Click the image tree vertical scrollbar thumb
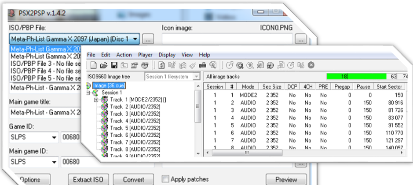The width and height of the screenshot is (413, 185). pos(197,107)
